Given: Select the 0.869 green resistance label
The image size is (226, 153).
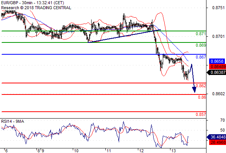Looking at the screenshot, I should (201, 46).
